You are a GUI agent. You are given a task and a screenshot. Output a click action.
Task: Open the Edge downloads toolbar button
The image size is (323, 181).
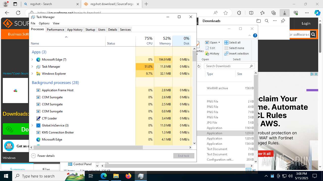click(284, 13)
